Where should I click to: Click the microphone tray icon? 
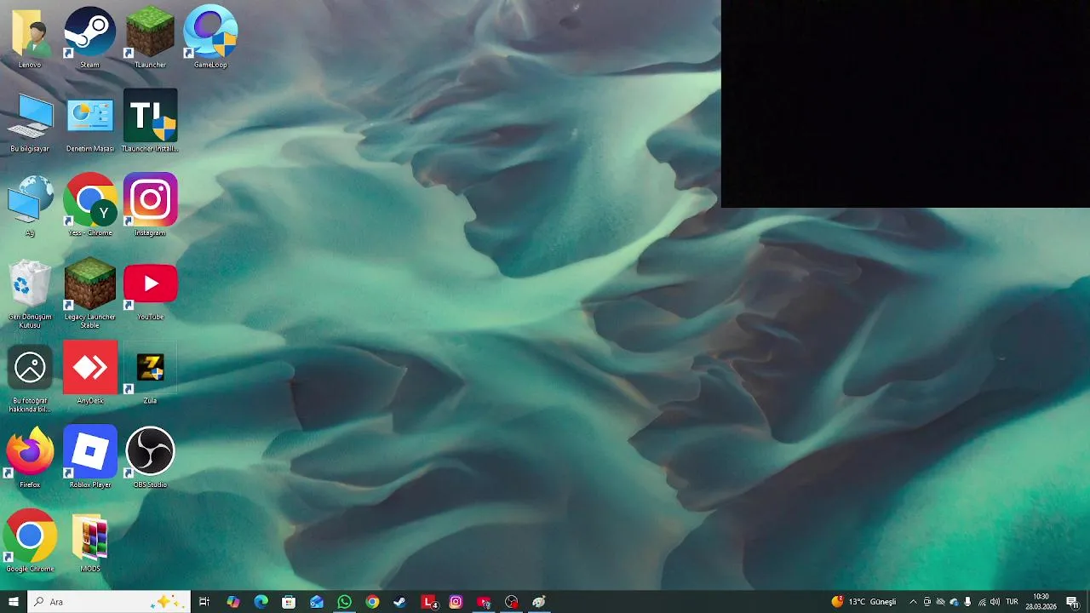tap(967, 602)
